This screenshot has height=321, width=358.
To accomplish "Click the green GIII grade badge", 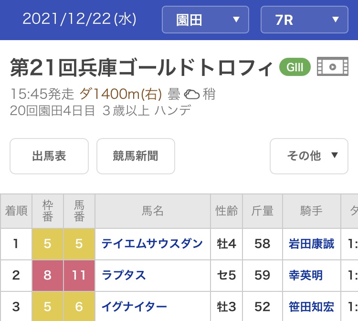I will click(x=295, y=67).
